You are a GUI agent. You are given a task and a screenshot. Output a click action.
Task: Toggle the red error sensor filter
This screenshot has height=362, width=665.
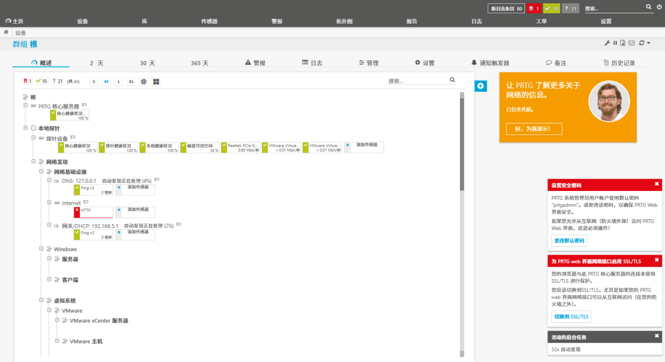27,81
